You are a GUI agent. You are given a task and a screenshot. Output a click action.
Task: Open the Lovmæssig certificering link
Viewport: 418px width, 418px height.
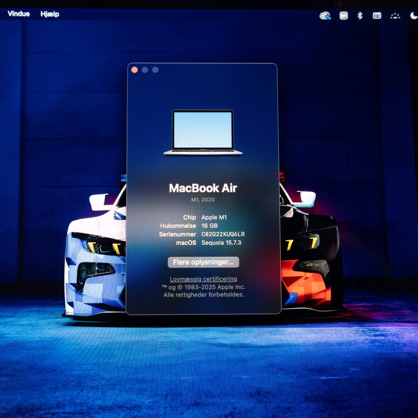click(x=203, y=279)
